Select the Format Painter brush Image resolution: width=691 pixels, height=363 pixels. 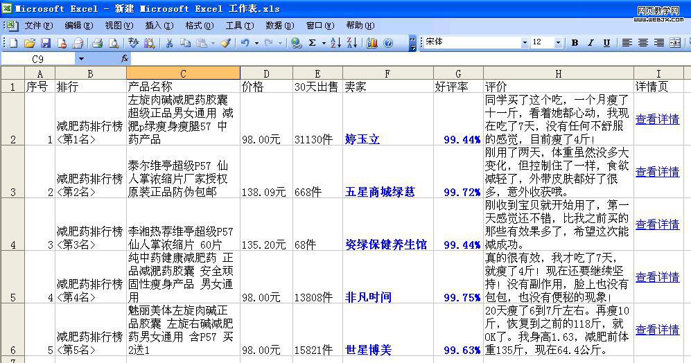coord(225,43)
